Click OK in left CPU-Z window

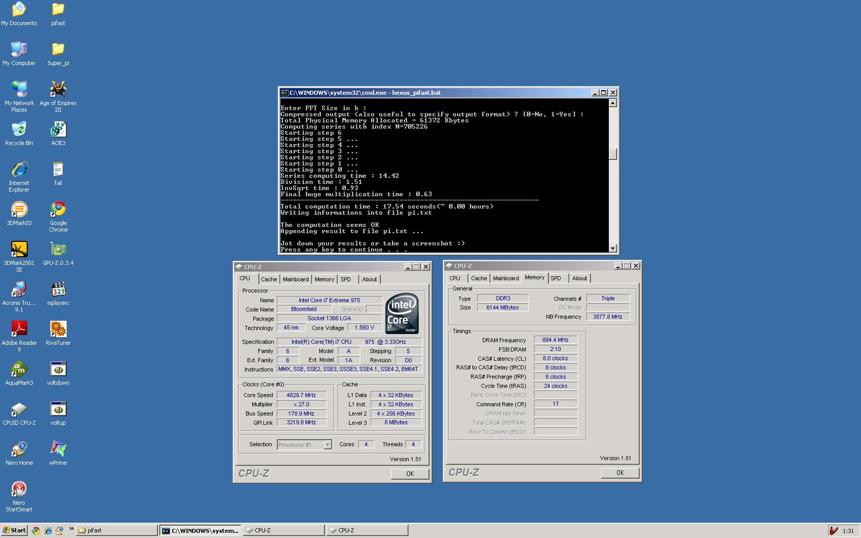pos(410,473)
